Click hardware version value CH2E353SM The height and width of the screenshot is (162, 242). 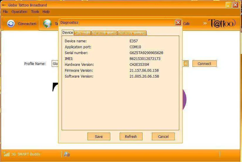[x=139, y=64]
